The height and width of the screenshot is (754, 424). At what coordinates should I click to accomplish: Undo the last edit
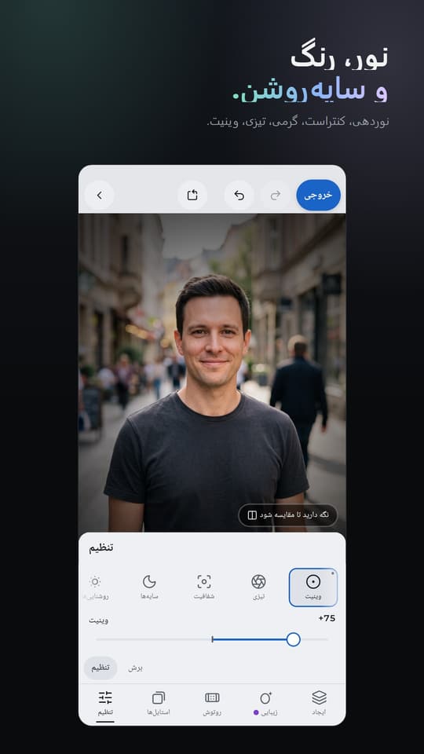(x=239, y=196)
